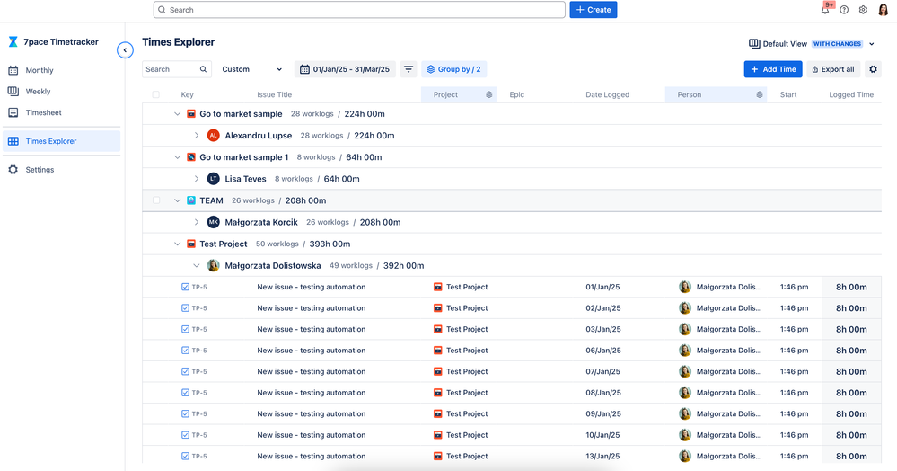
Task: Click Małgorzata Korcik's MK avatar
Action: (x=214, y=222)
